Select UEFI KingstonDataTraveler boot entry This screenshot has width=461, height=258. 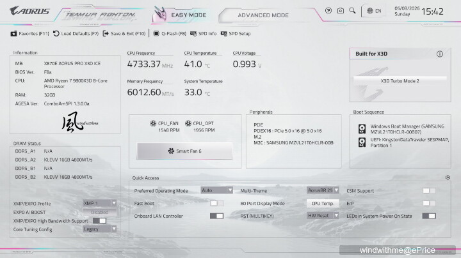click(x=403, y=142)
